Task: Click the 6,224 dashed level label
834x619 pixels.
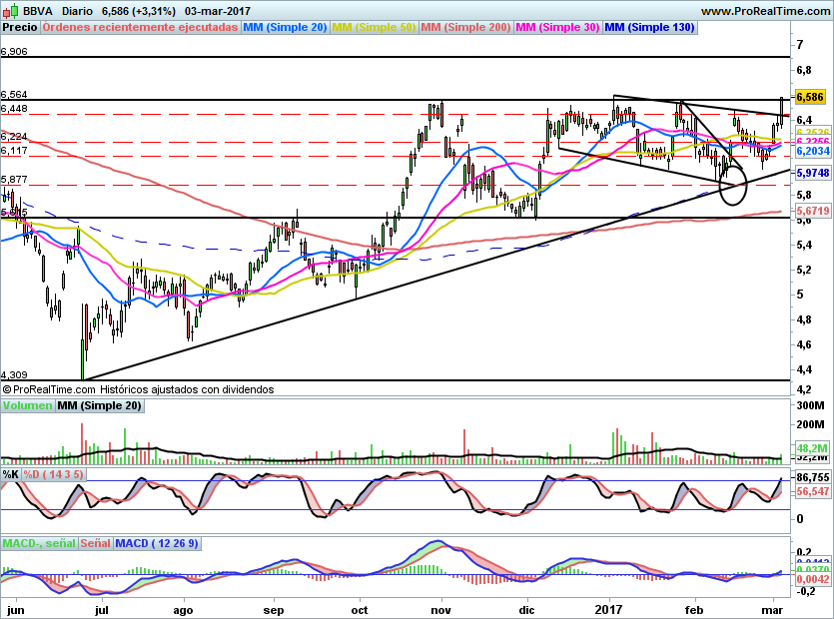Action: pyautogui.click(x=14, y=137)
